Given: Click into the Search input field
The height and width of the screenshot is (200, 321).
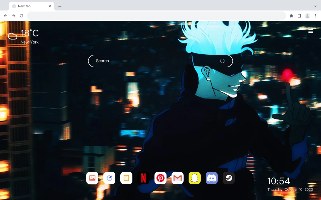Looking at the screenshot, I should 160,61.
